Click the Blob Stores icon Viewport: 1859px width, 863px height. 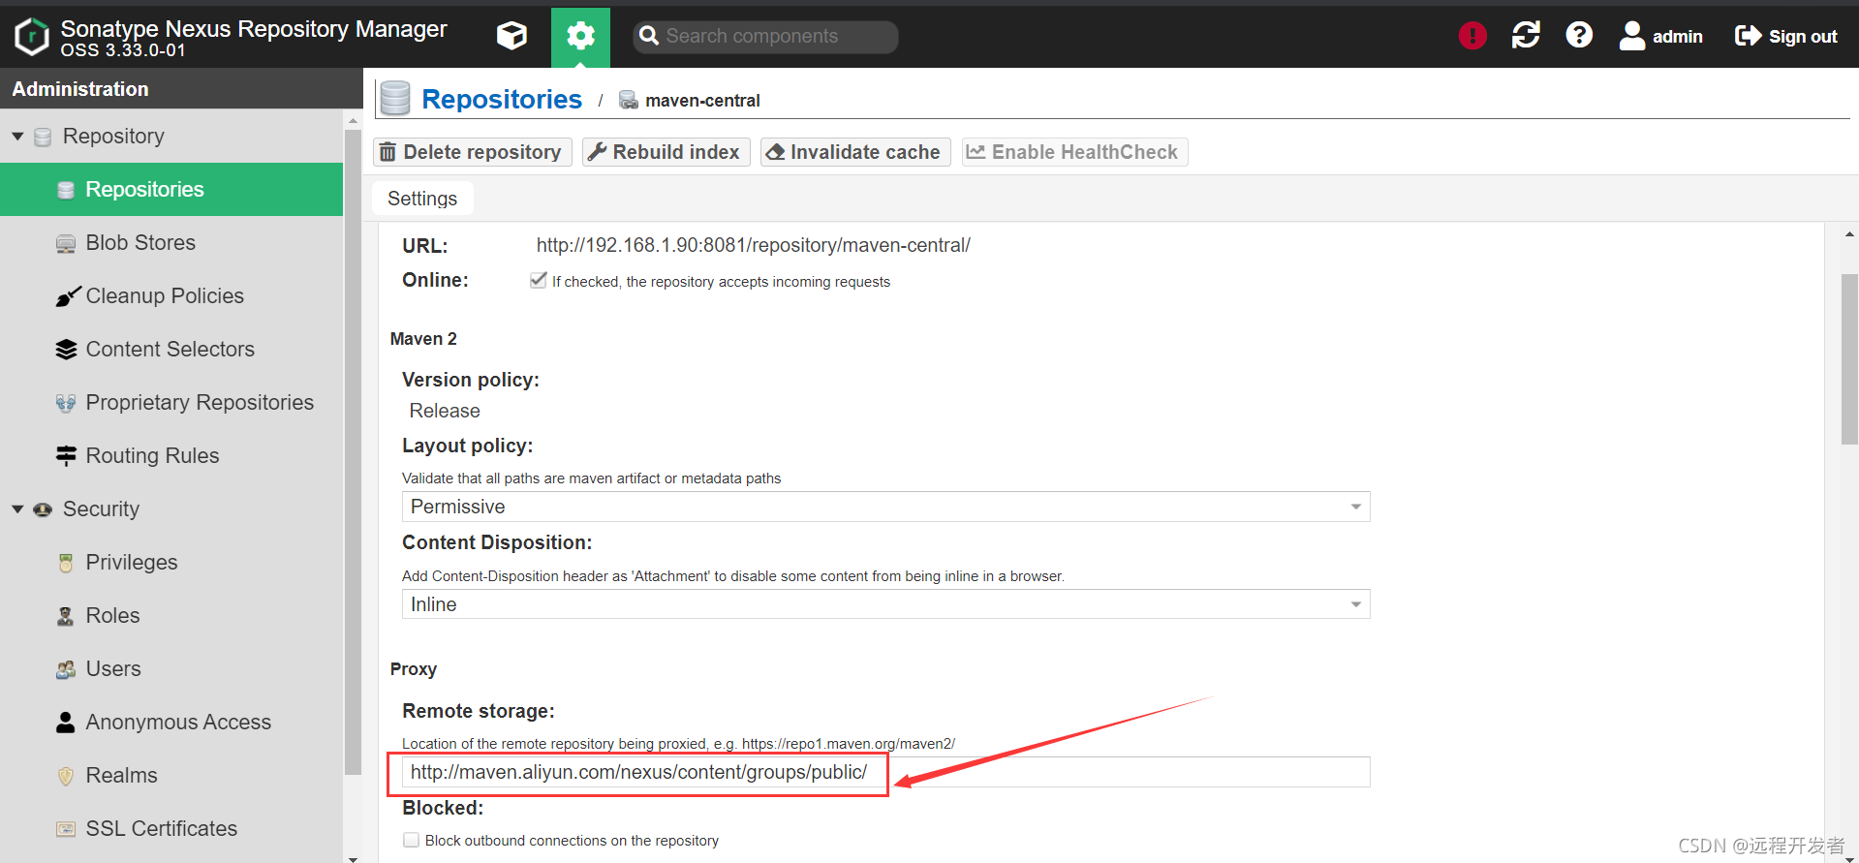point(66,243)
